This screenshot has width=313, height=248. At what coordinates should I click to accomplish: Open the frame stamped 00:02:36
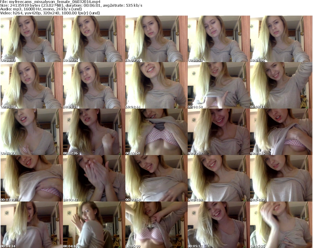tap(94, 132)
